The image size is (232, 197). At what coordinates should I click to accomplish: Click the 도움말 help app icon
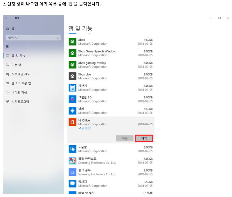pyautogui.click(x=73, y=149)
